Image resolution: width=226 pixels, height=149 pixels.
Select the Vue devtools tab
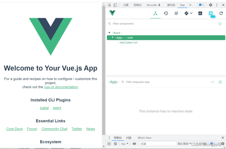(182, 5)
